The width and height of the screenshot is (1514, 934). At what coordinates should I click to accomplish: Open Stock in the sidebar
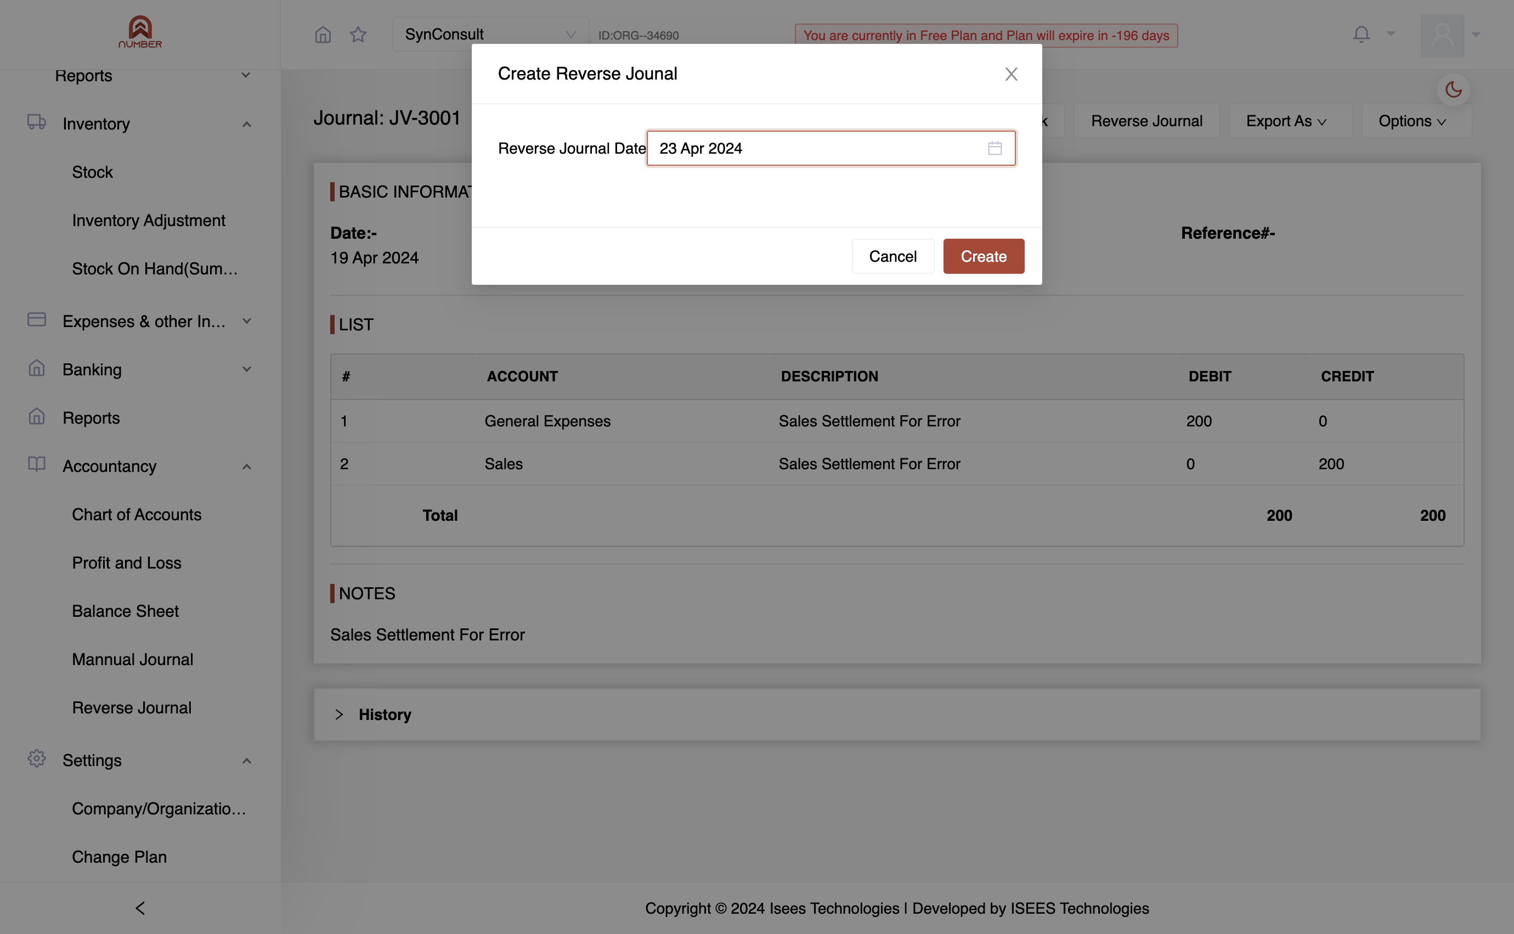tap(93, 172)
